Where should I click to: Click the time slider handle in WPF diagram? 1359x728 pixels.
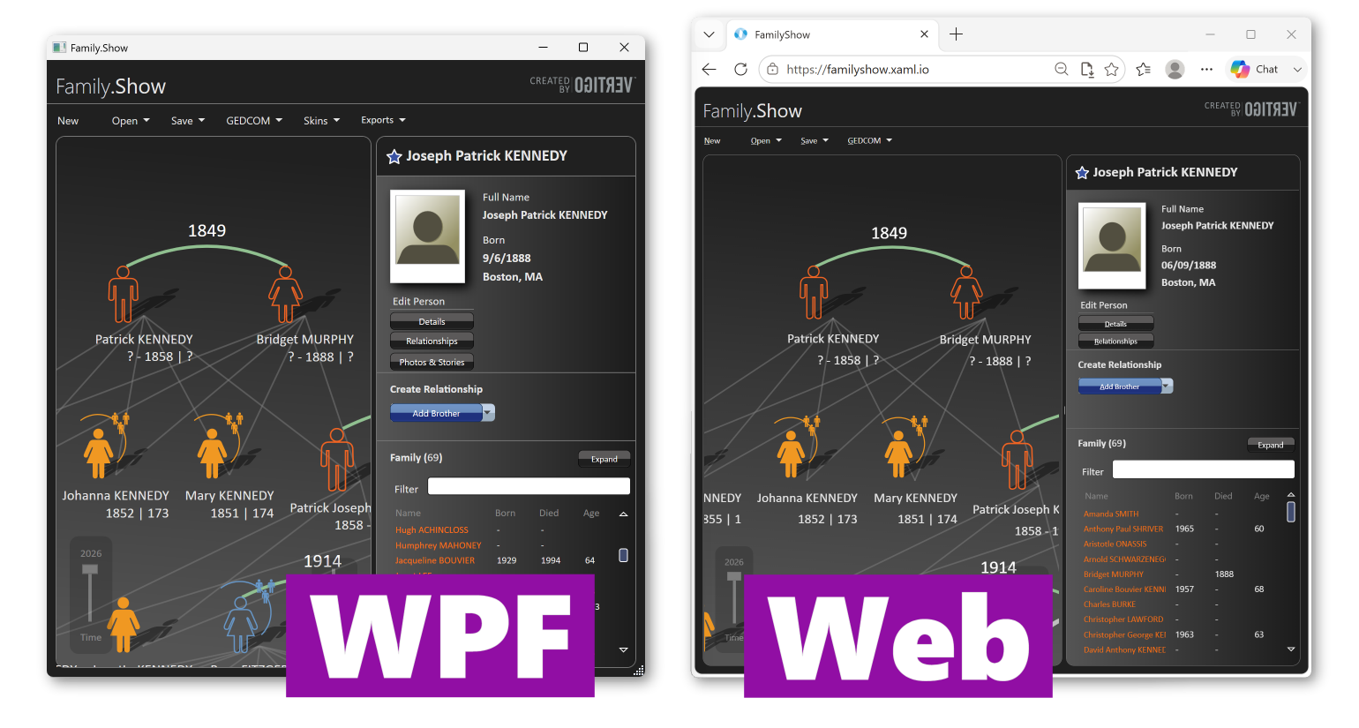(89, 569)
